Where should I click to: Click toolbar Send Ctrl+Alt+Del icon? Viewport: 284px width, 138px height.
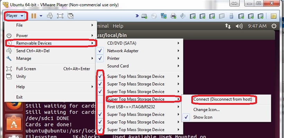click(x=50, y=16)
